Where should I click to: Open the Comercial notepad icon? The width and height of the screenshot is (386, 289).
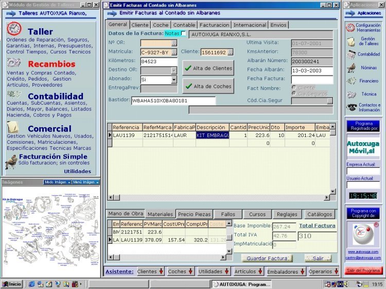click(x=13, y=127)
